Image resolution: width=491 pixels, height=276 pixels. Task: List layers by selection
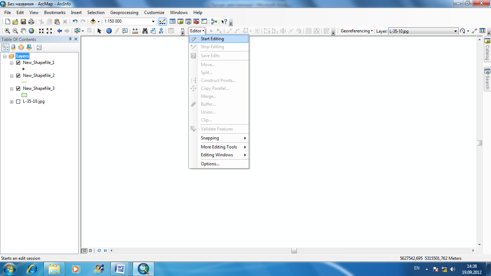pos(29,47)
